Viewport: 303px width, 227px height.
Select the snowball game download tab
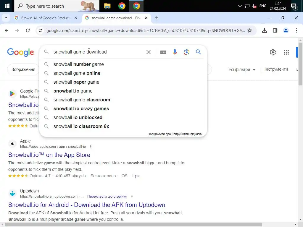click(116, 18)
